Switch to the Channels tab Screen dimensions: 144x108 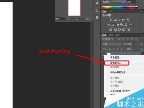tap(111, 35)
